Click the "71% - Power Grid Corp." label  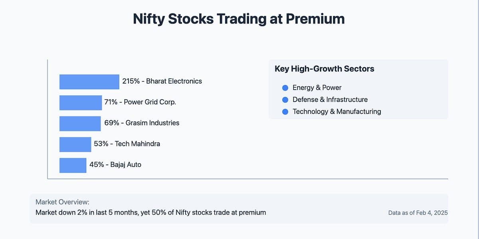tap(140, 102)
